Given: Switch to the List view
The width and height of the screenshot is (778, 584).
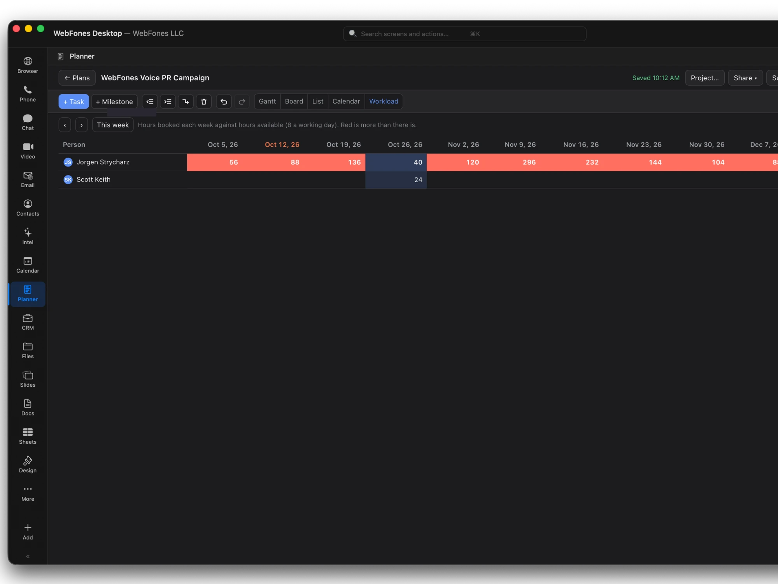Looking at the screenshot, I should pos(318,101).
